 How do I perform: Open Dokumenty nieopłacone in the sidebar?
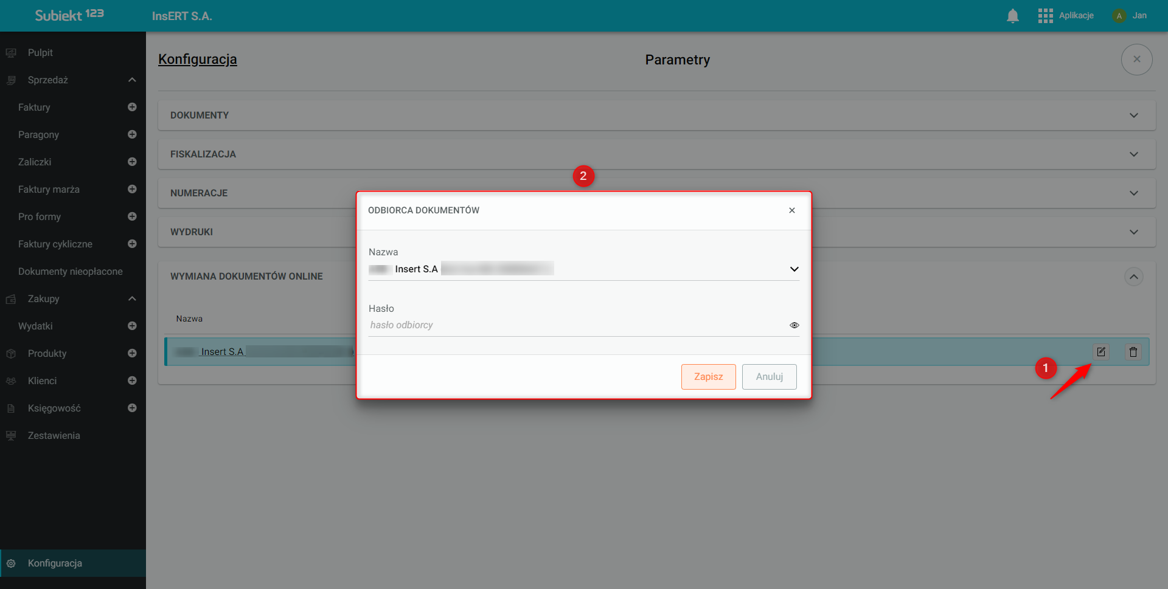[71, 272]
